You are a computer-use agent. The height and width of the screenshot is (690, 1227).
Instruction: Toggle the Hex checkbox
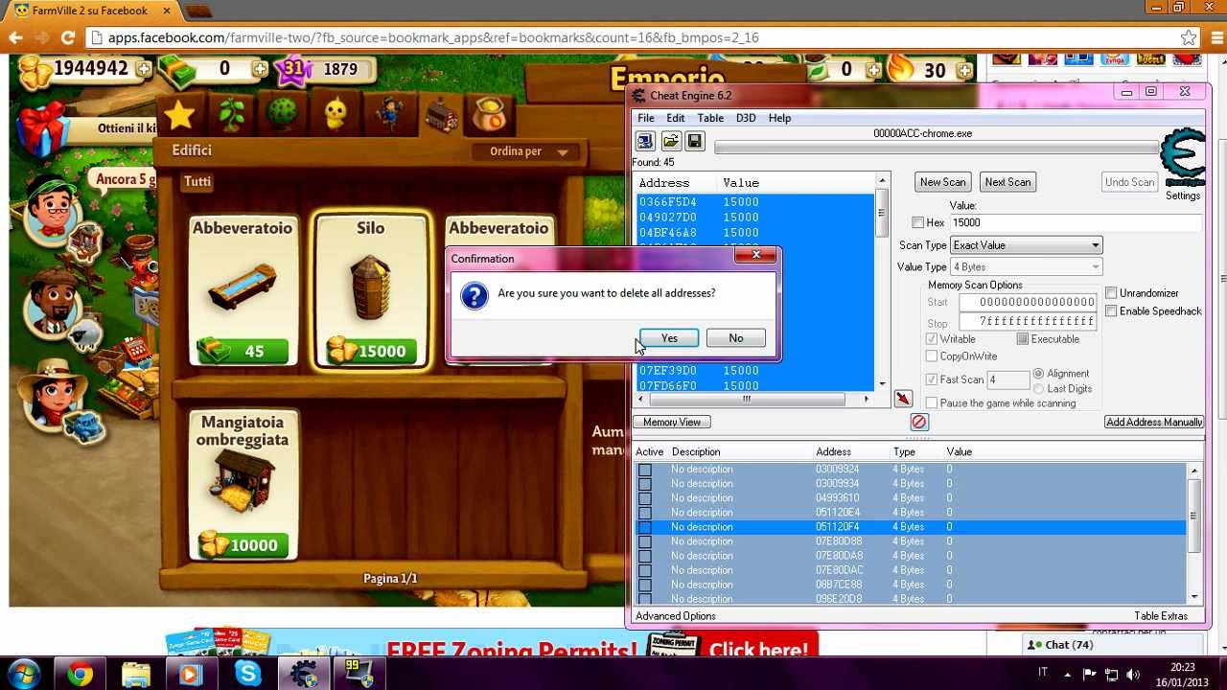coord(917,222)
